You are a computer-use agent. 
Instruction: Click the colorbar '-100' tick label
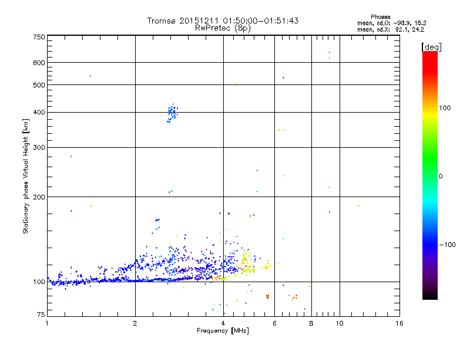click(x=447, y=245)
